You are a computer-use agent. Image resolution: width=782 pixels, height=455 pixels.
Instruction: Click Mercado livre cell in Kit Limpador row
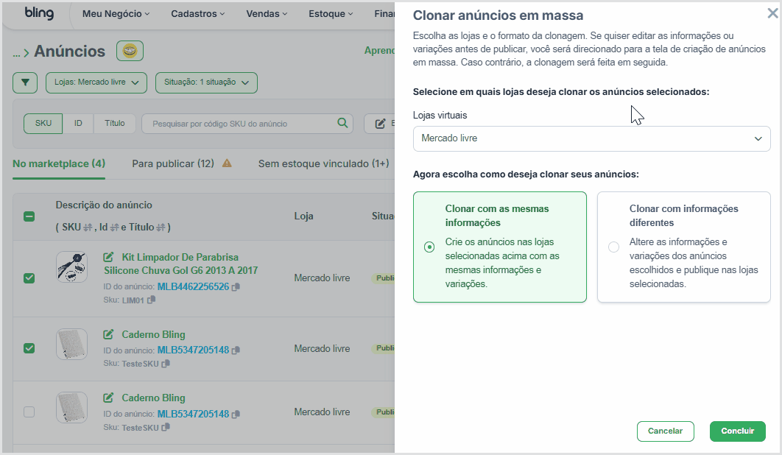click(322, 278)
